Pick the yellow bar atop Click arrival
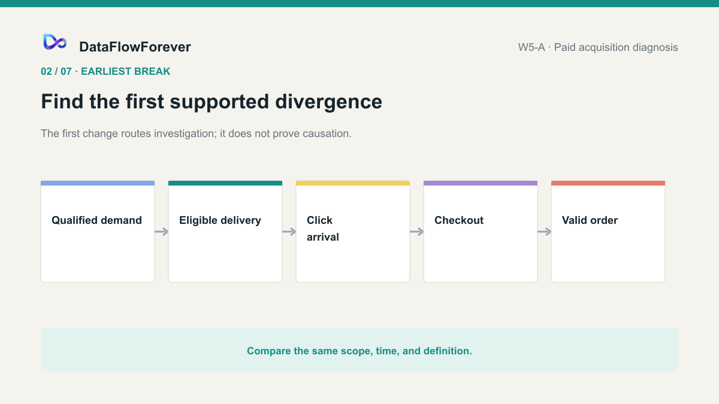This screenshot has width=719, height=404. point(353,183)
